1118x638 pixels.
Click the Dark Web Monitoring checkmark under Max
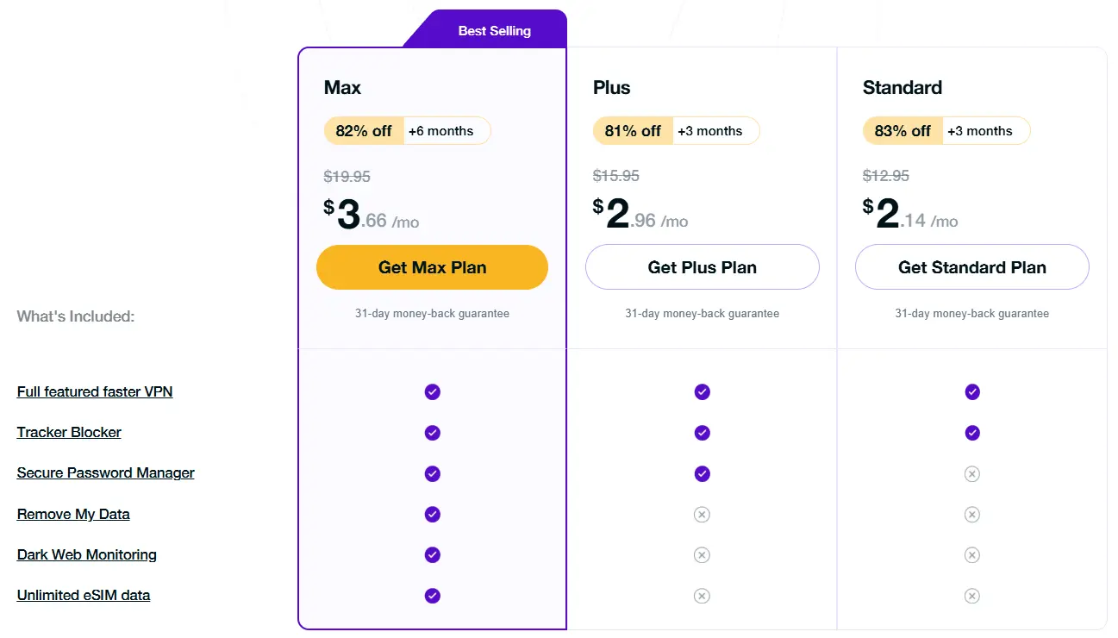click(x=432, y=554)
